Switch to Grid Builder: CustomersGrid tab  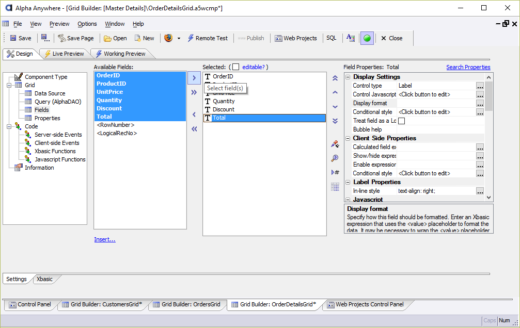click(102, 304)
